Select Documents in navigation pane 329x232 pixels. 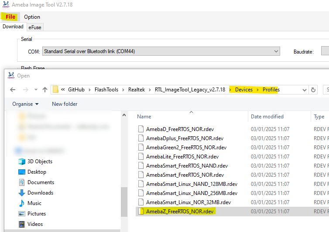click(x=41, y=182)
